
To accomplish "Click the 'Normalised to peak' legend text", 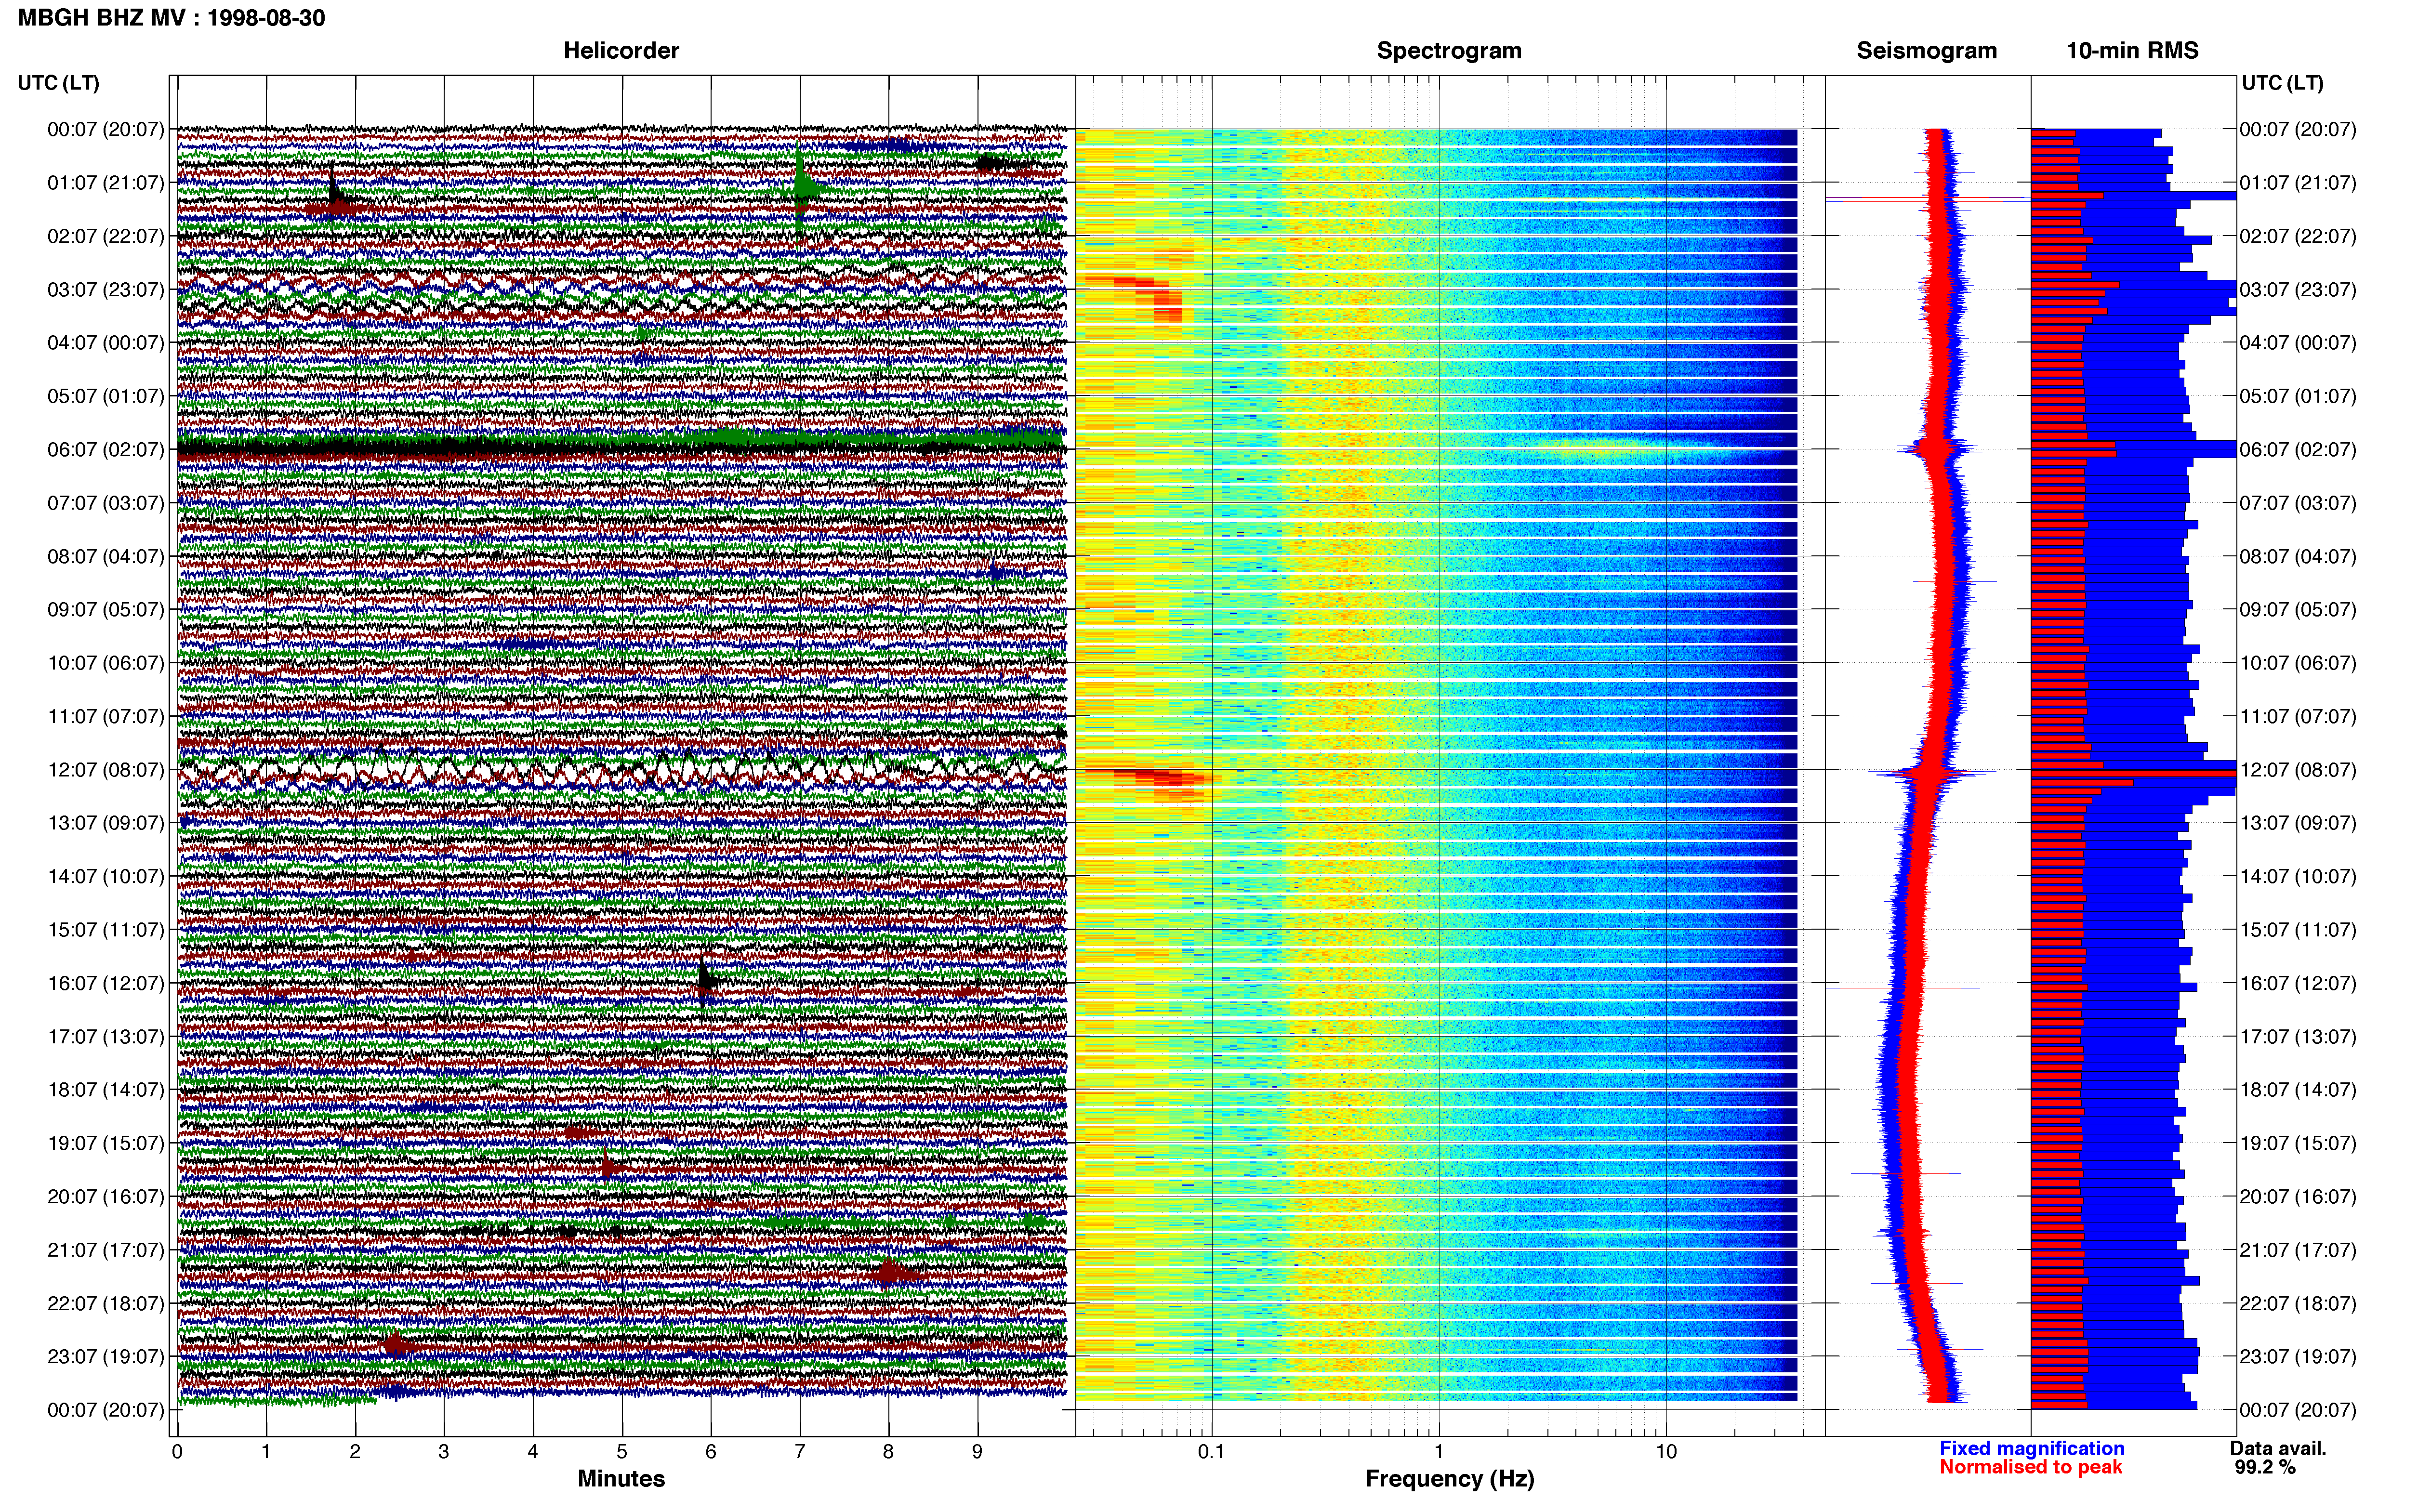I will tap(2030, 1467).
